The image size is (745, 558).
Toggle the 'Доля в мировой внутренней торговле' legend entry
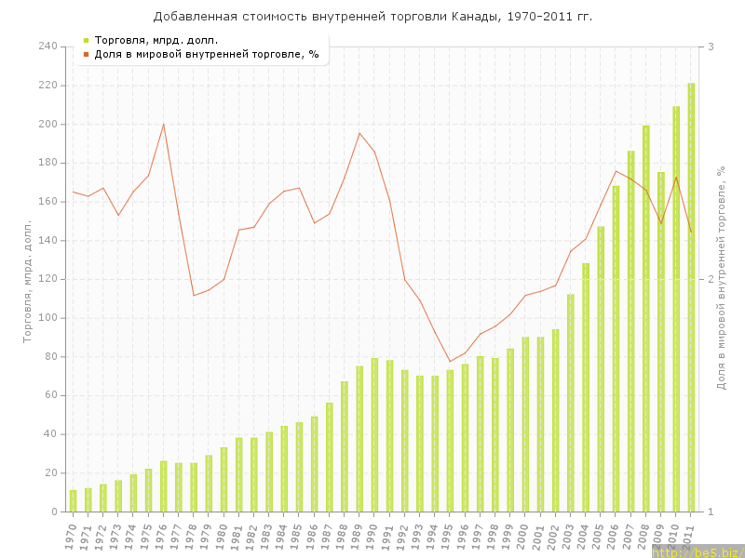[206, 54]
